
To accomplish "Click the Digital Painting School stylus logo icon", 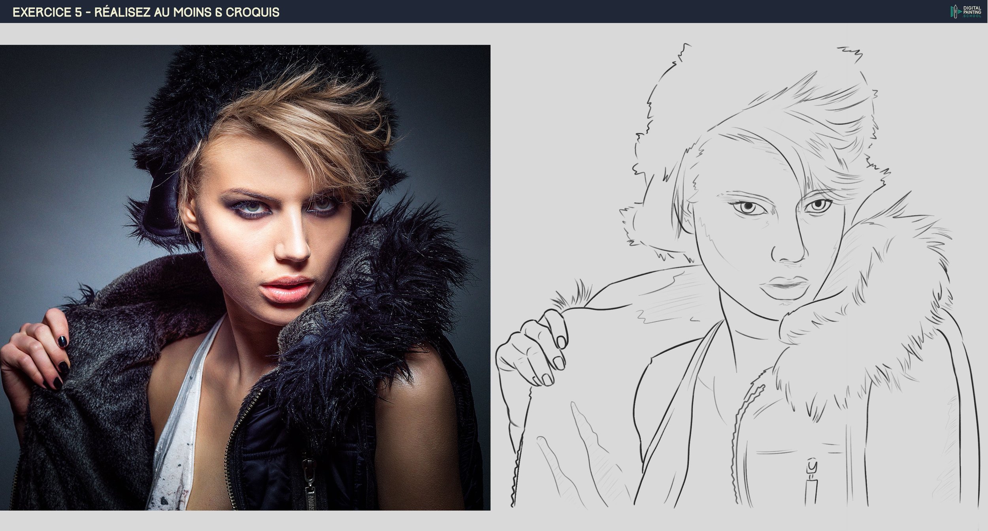I will pyautogui.click(x=955, y=11).
